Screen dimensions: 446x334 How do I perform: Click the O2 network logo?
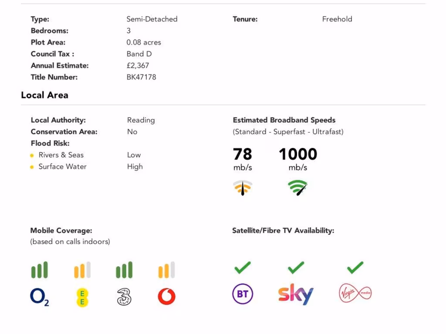[39, 297]
